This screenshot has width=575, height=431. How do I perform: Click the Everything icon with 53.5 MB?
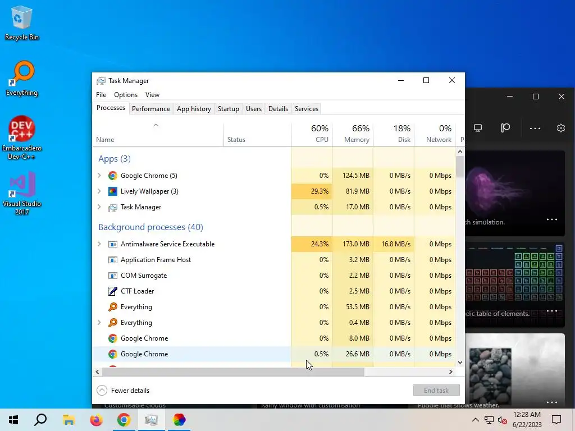pyautogui.click(x=112, y=307)
